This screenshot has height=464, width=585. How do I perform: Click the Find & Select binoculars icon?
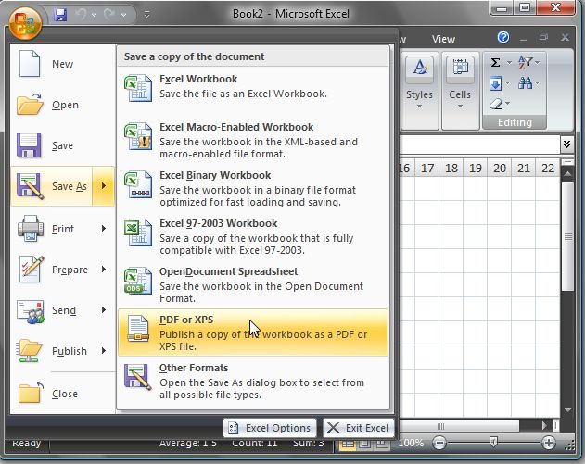coord(526,82)
